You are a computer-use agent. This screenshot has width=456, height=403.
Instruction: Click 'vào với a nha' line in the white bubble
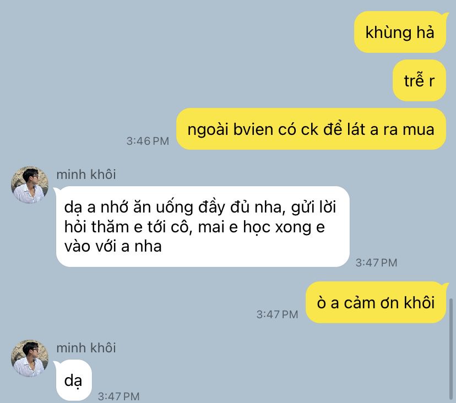pos(113,246)
